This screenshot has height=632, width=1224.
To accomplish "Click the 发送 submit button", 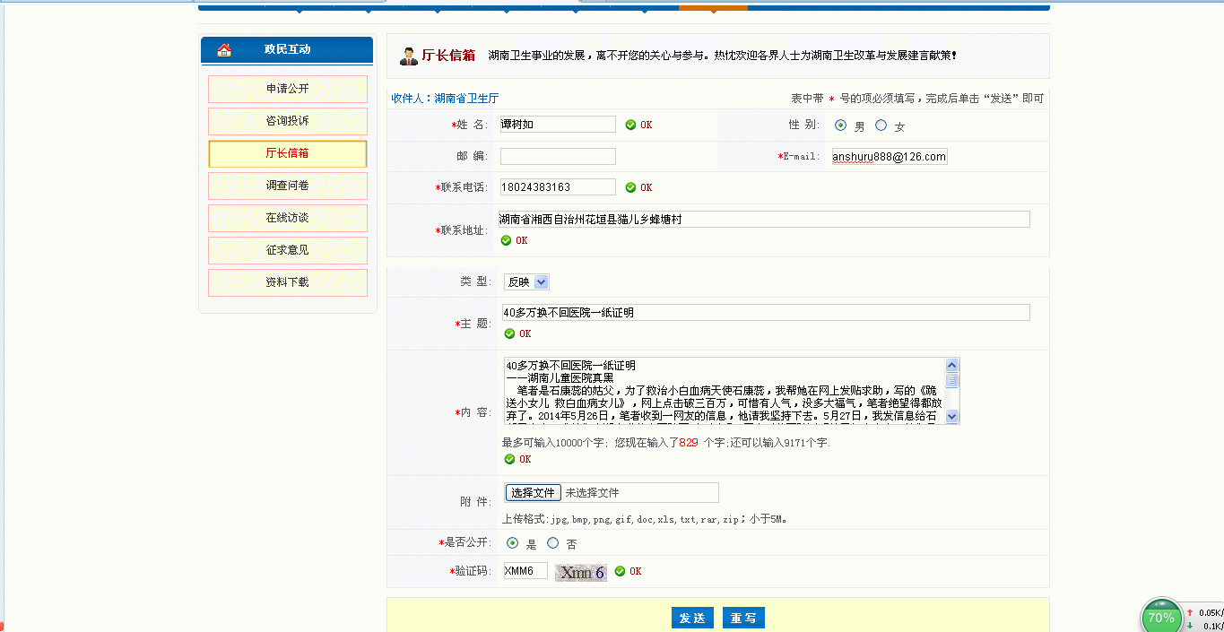I will (692, 618).
